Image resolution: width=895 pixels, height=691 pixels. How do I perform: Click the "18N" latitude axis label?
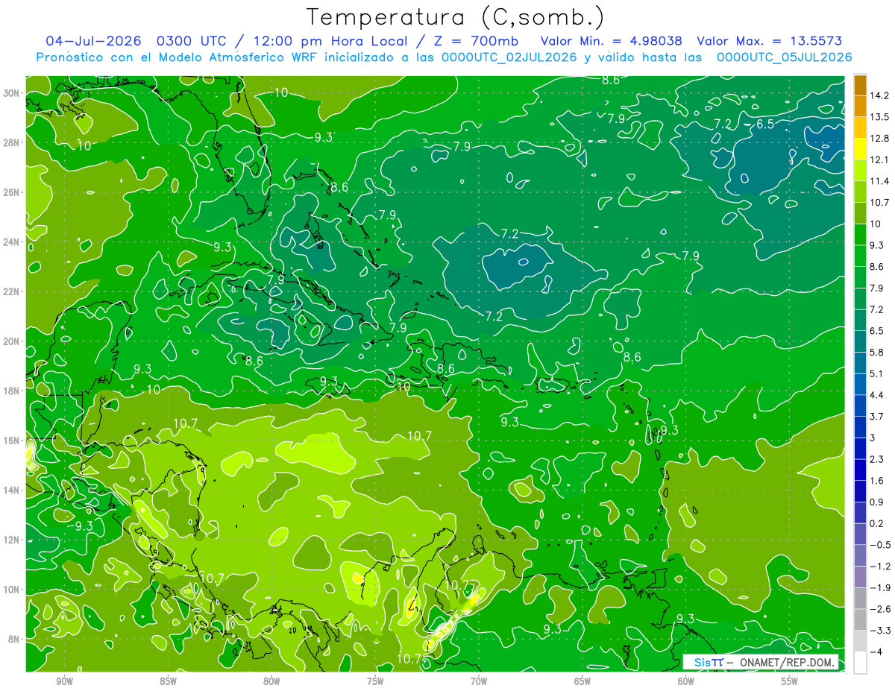click(x=10, y=391)
